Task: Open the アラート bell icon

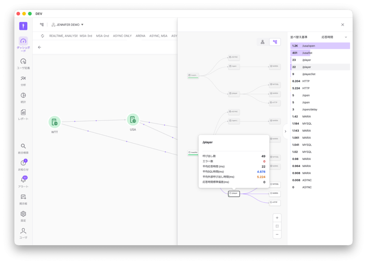Action: pyautogui.click(x=23, y=180)
